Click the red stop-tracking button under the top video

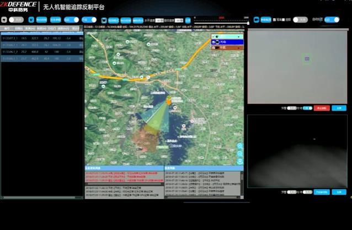(x=322, y=108)
